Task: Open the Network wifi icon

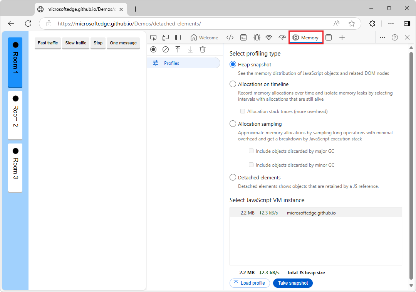Action: (x=269, y=37)
